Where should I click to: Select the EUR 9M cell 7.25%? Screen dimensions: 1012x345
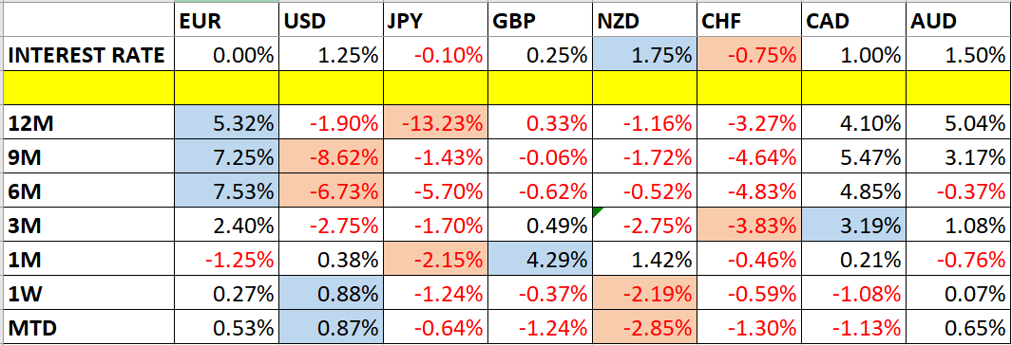click(x=226, y=156)
